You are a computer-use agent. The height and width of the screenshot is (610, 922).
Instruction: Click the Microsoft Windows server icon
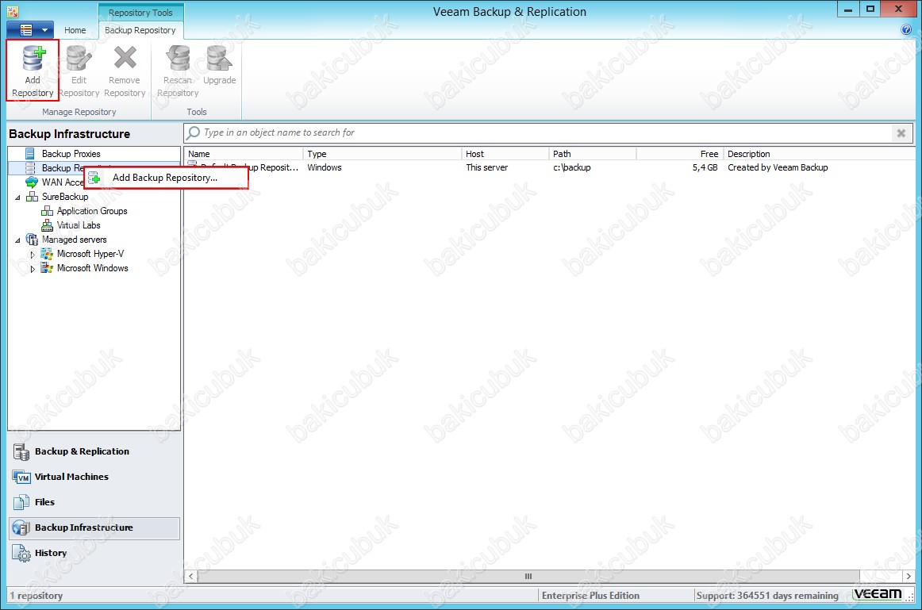coord(47,268)
